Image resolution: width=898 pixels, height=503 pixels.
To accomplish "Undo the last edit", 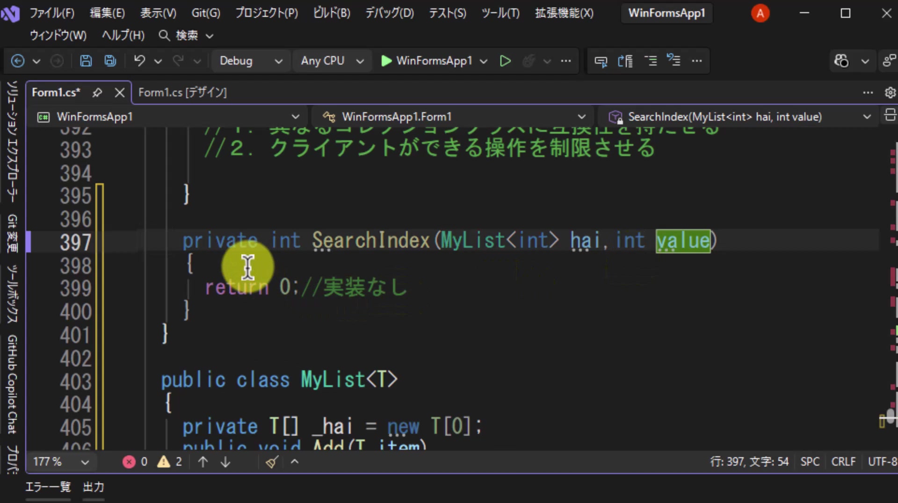I will (139, 61).
